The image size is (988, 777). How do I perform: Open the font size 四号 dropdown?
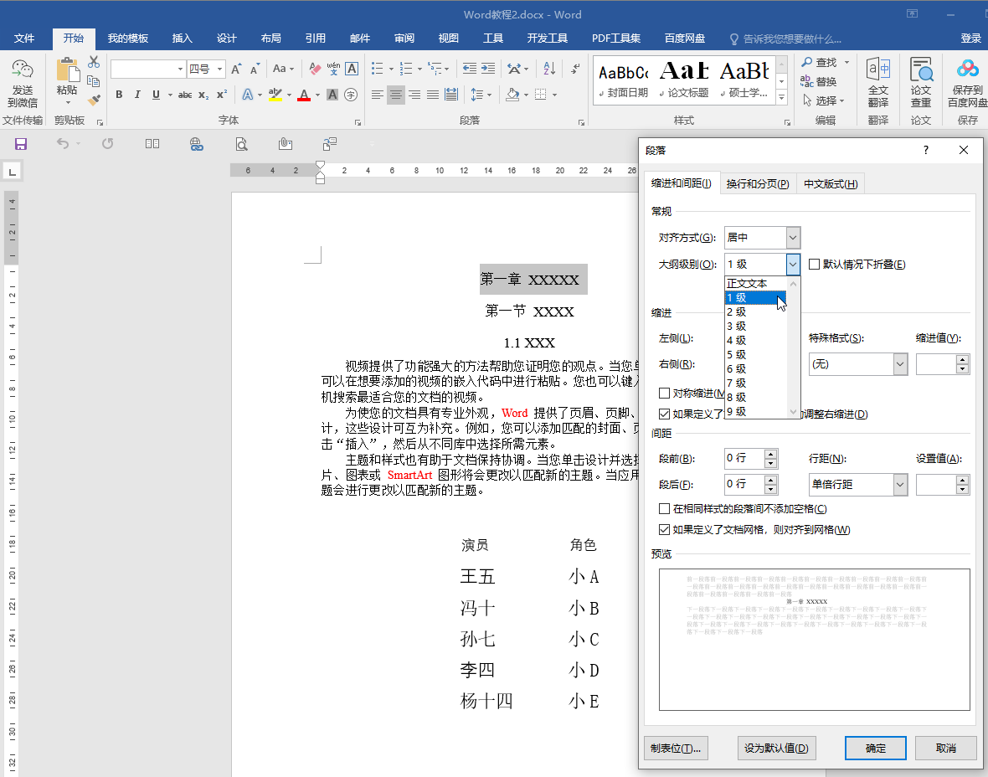220,69
